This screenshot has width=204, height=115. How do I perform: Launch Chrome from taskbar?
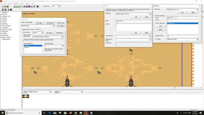point(76,113)
